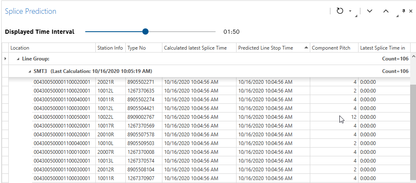Click the Displayed Time Interval label
The image size is (416, 183).
40,32
